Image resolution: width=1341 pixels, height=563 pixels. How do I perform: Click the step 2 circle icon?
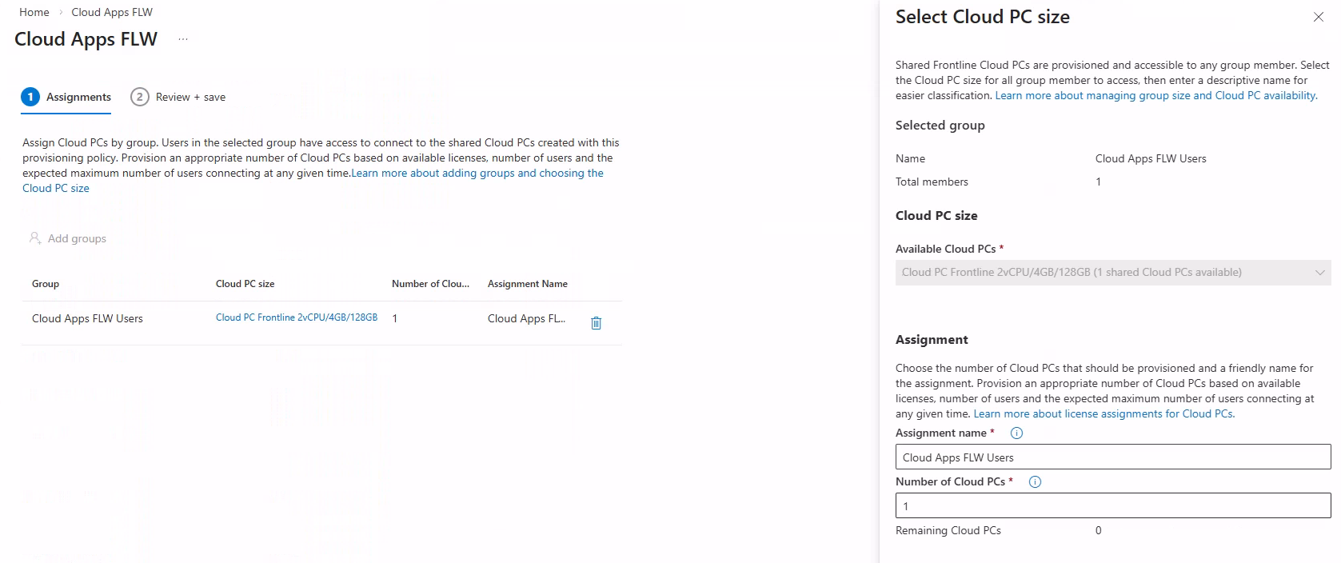click(139, 97)
